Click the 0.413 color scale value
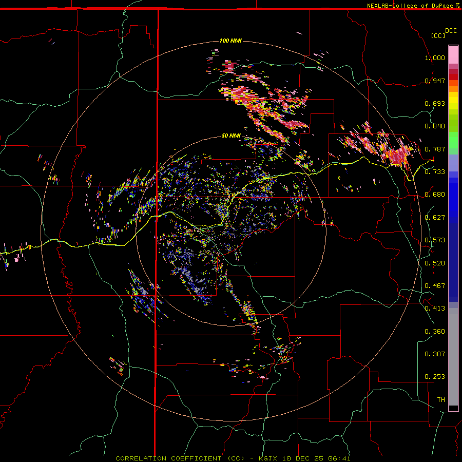This screenshot has width=462, height=462. pos(435,309)
